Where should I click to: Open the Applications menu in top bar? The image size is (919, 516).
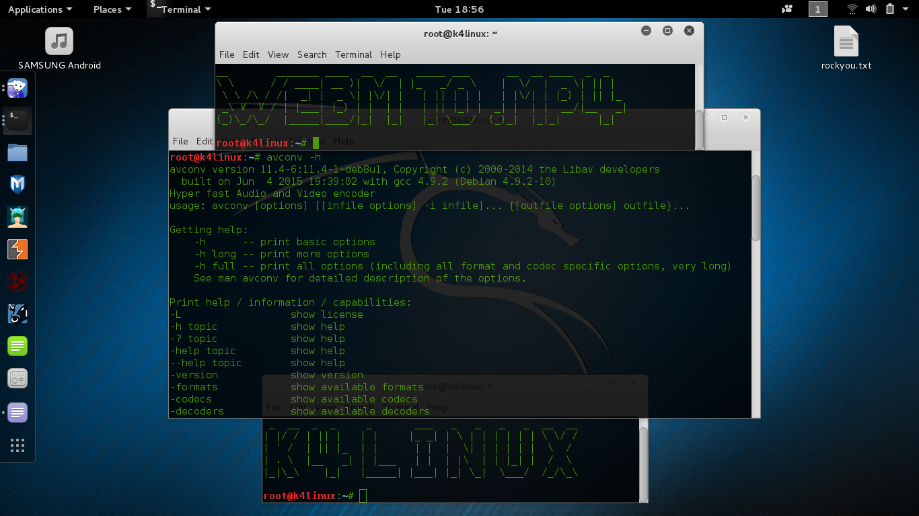coord(40,9)
